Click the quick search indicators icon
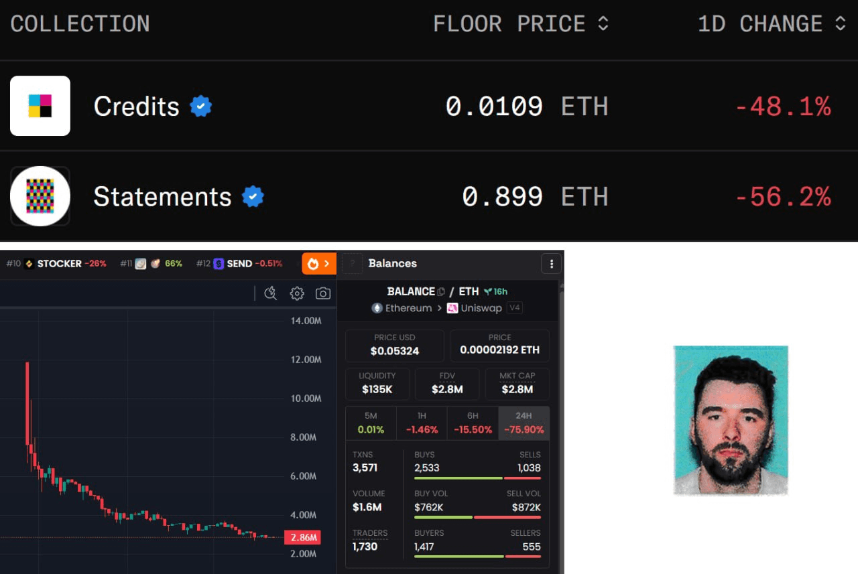Image resolution: width=858 pixels, height=574 pixels. click(x=271, y=293)
